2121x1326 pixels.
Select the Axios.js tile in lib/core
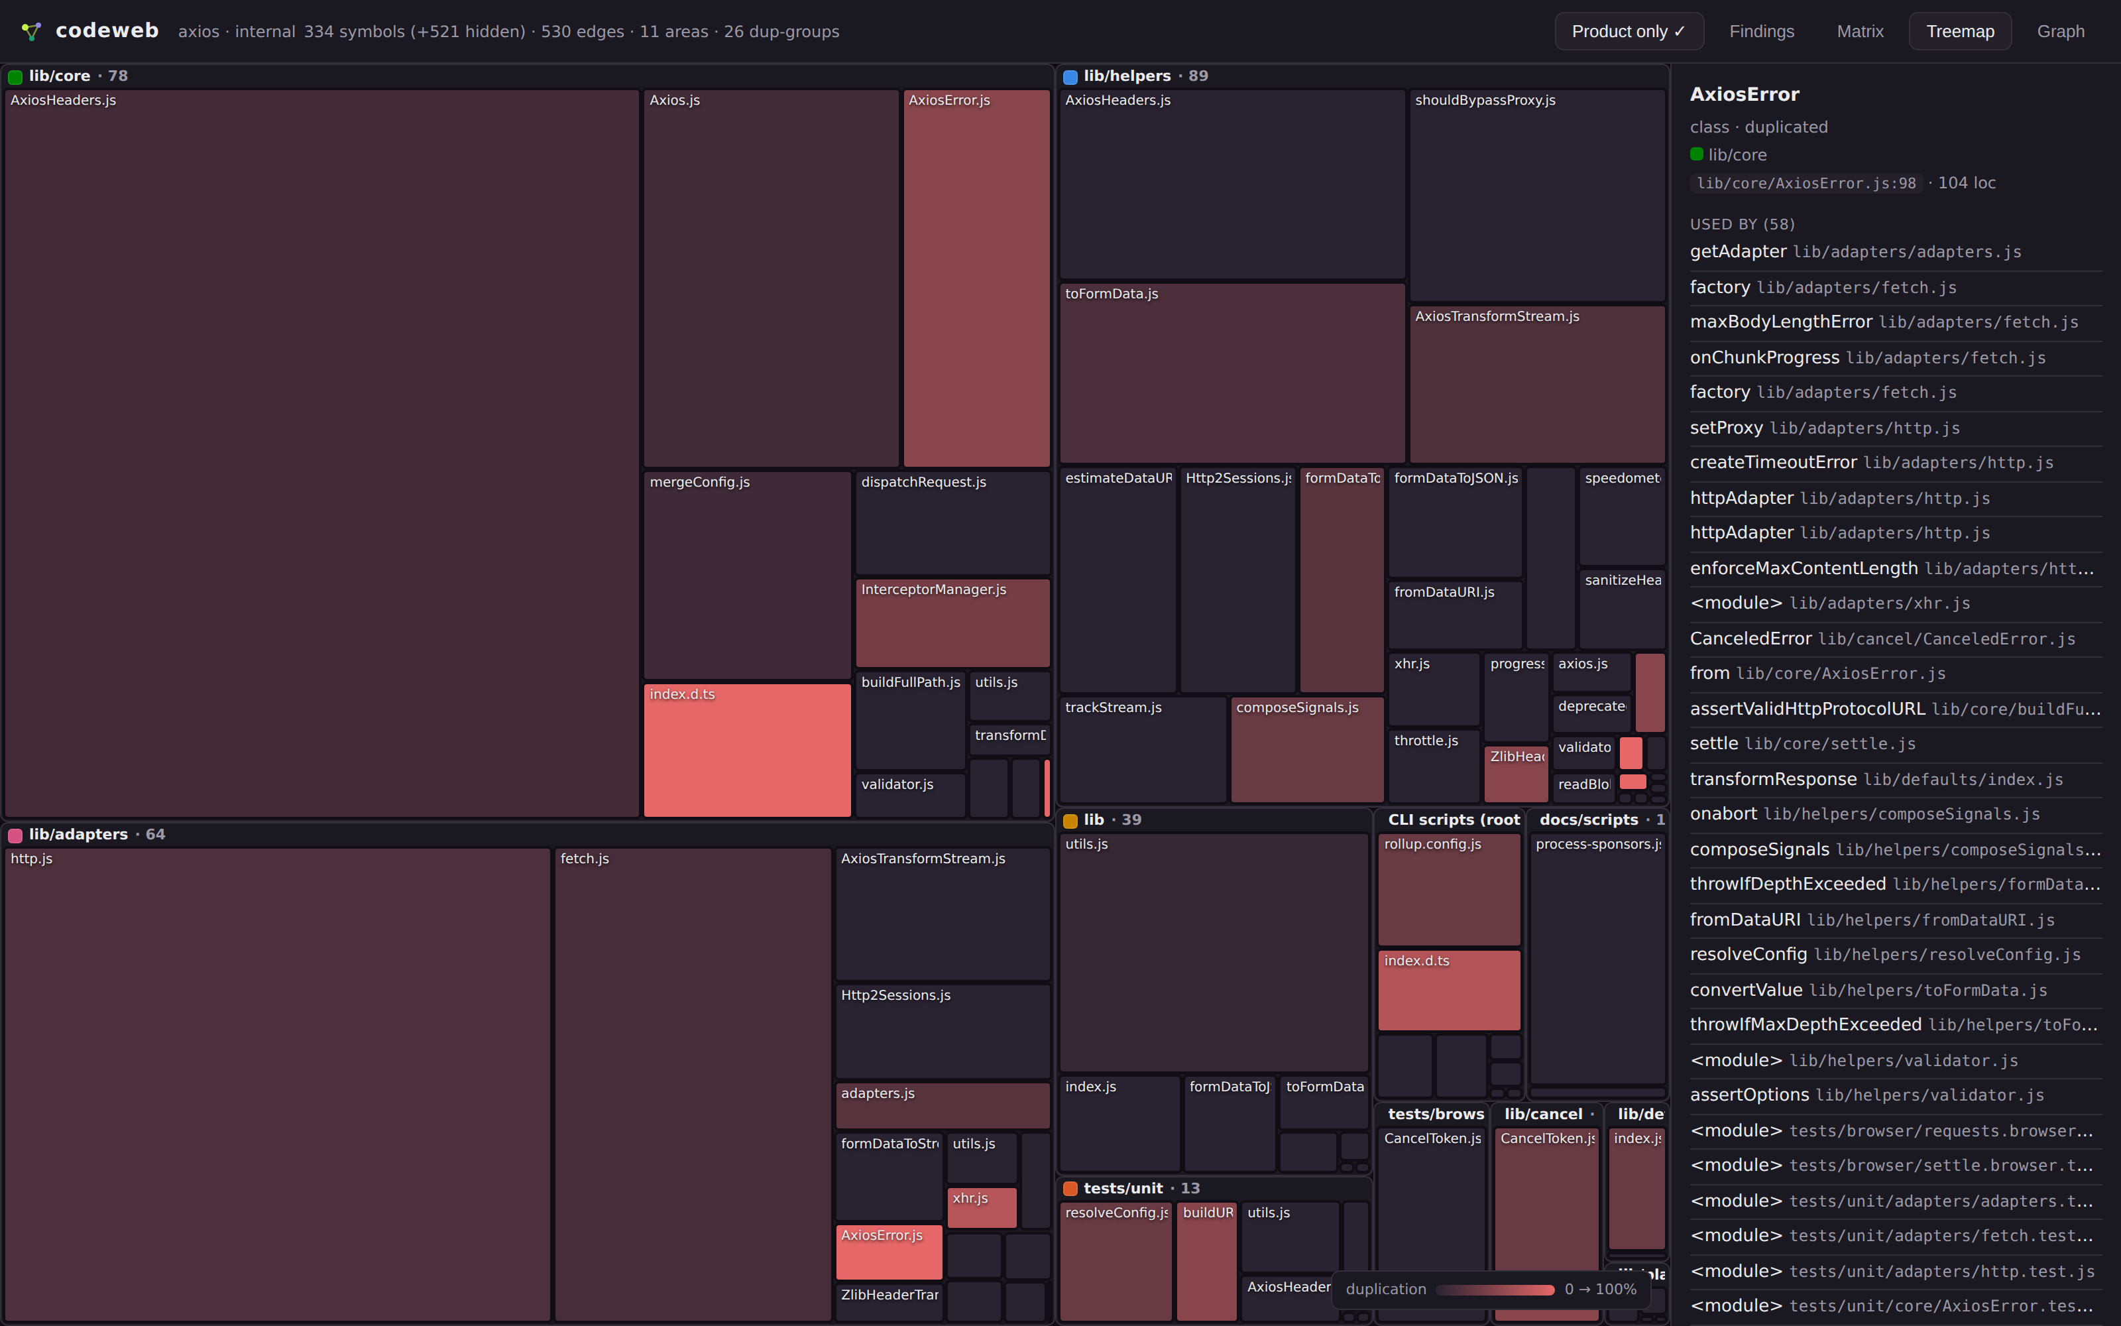click(772, 278)
